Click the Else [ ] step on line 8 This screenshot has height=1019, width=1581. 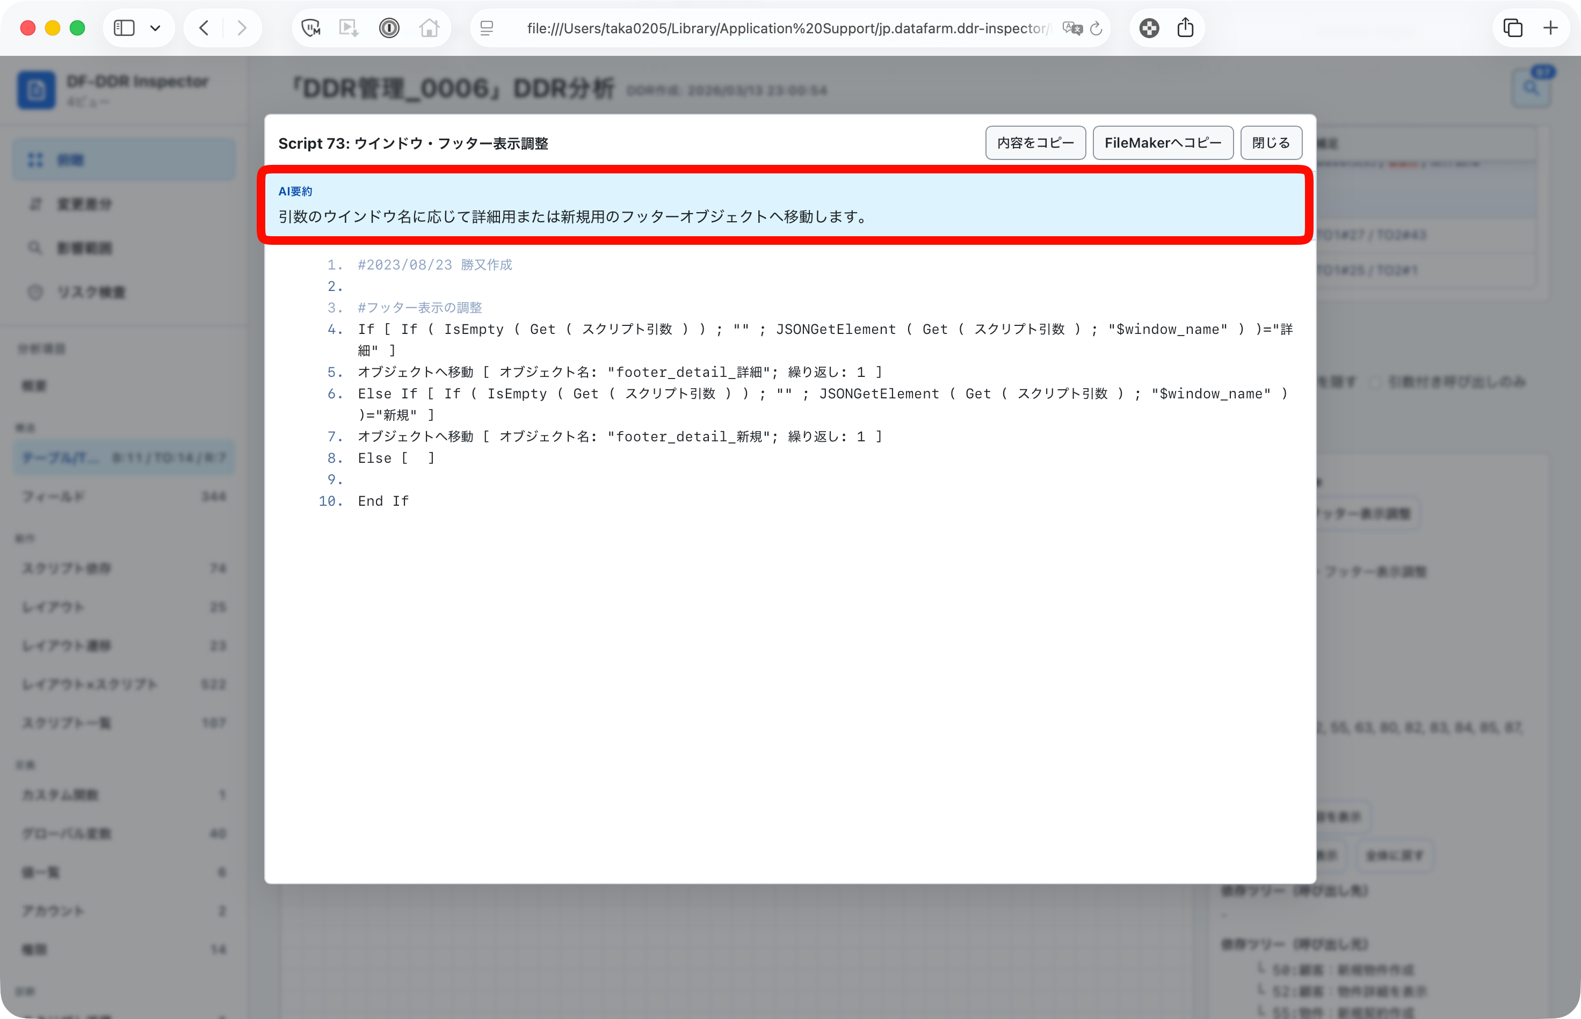(x=396, y=458)
